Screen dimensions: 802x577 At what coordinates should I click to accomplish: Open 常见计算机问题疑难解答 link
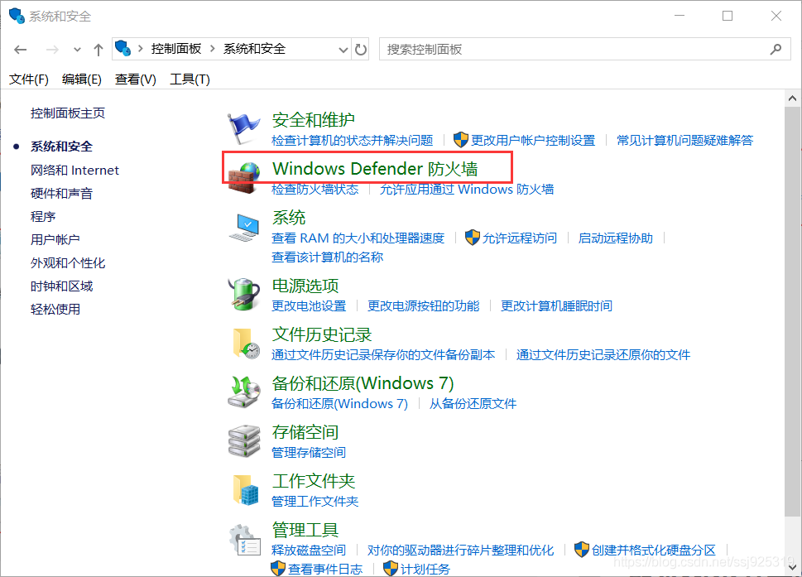[x=684, y=140]
